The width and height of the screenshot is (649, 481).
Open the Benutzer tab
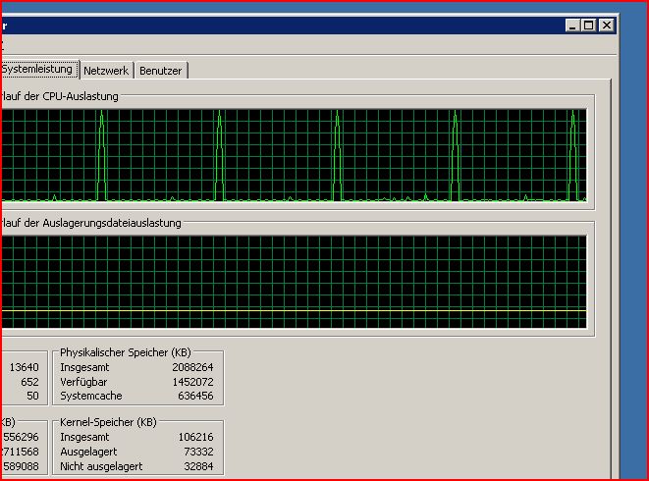pos(161,71)
